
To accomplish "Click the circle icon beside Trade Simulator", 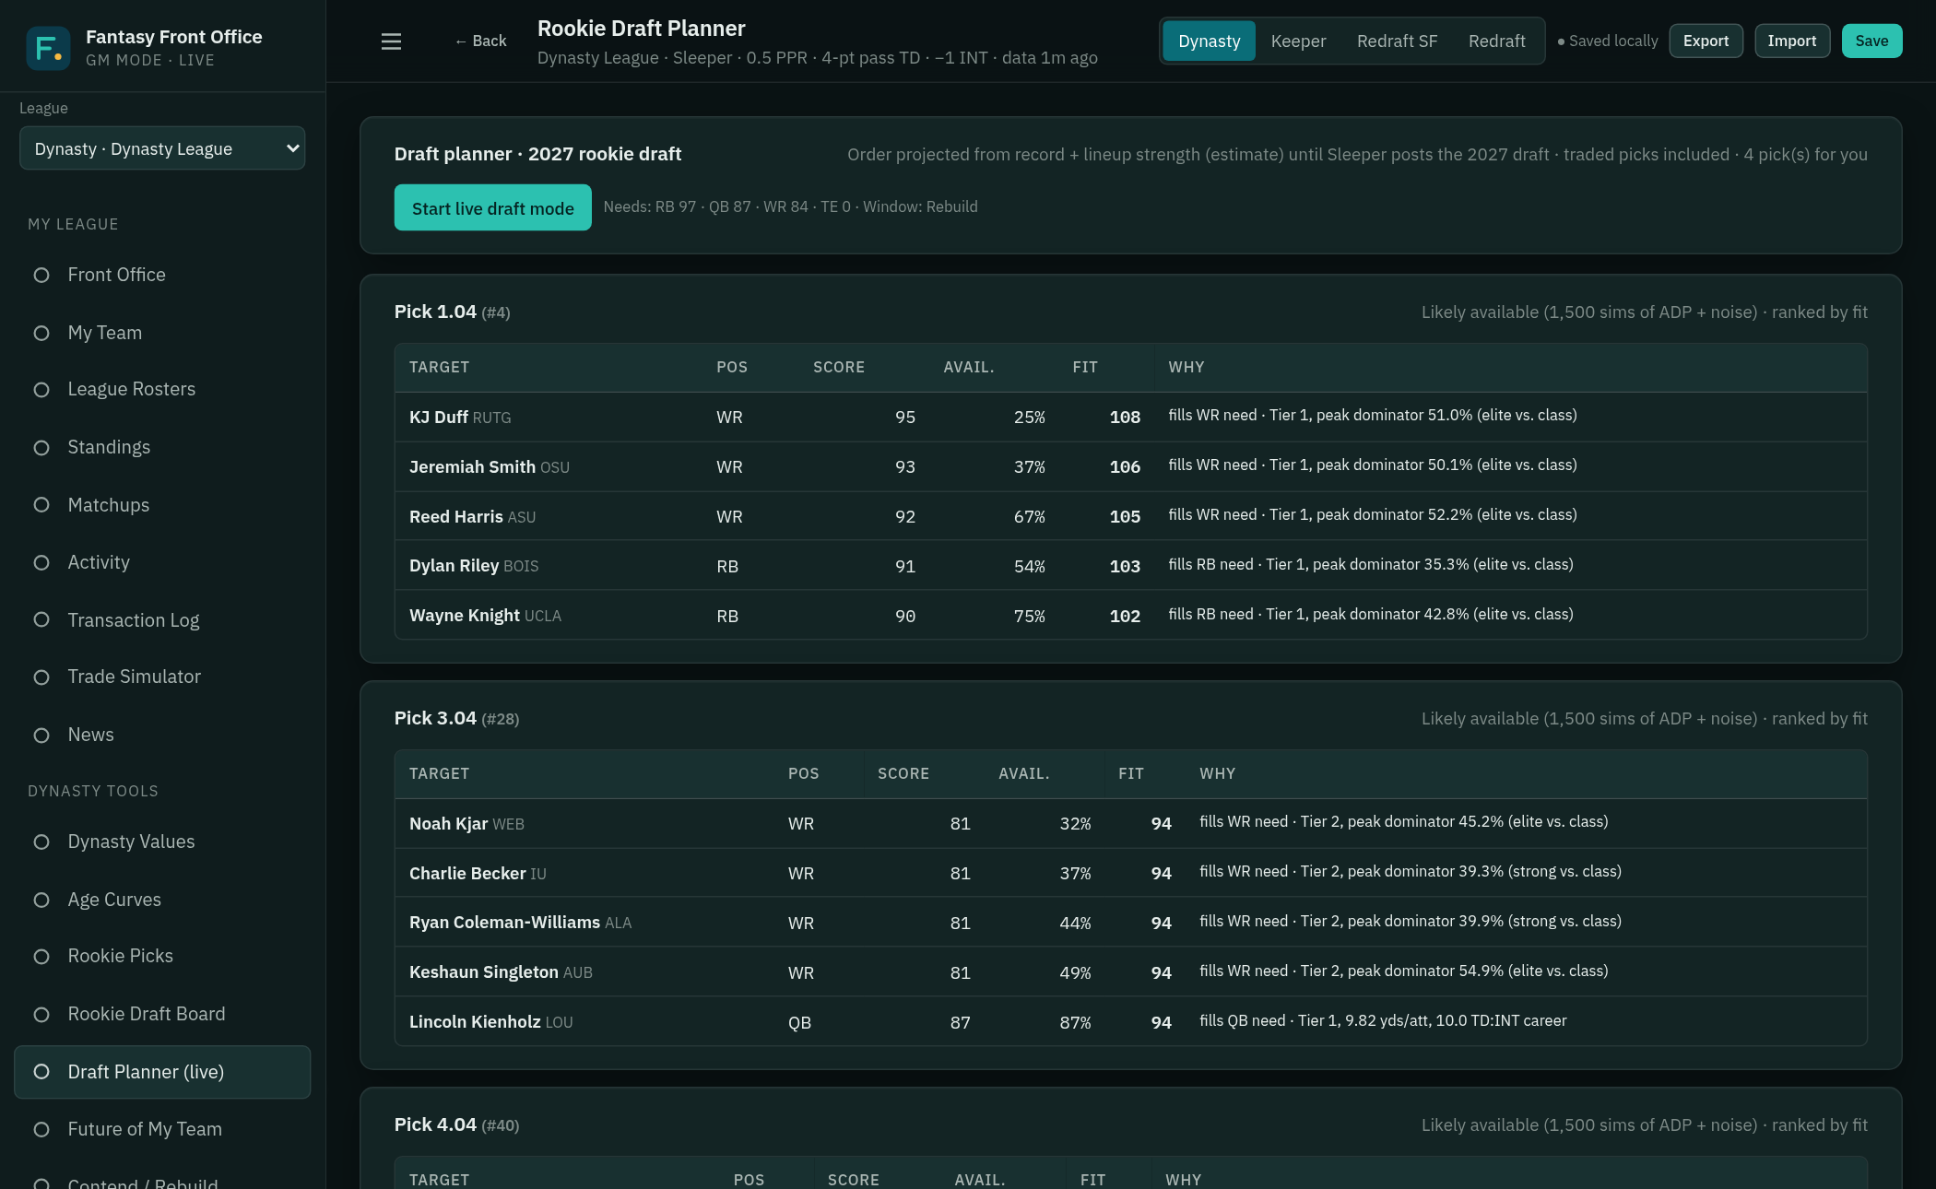I will coord(41,677).
